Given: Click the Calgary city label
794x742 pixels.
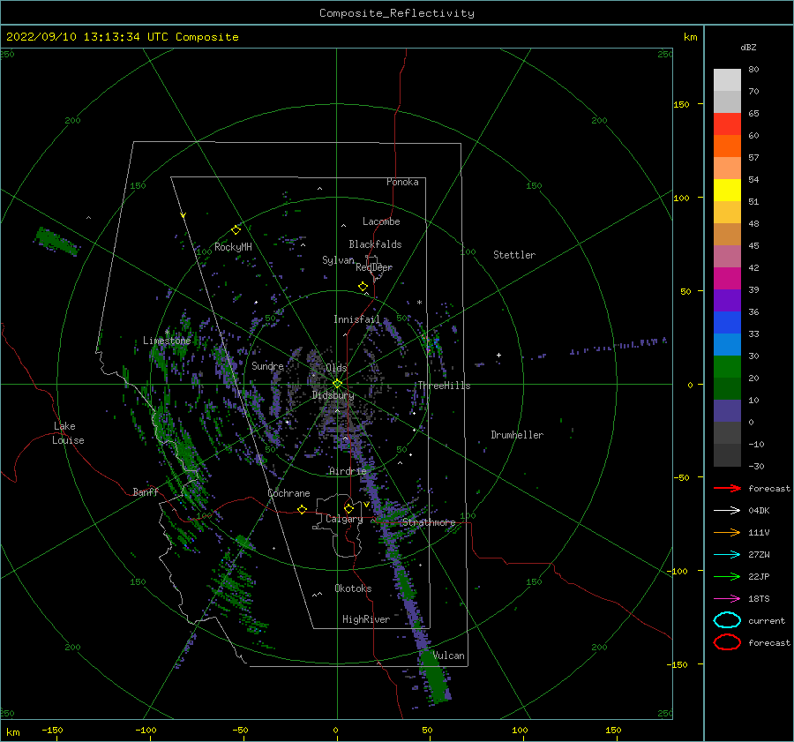Looking at the screenshot, I should (344, 519).
